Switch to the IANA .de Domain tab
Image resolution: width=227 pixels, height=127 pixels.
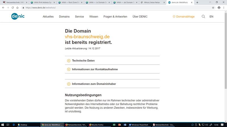(125, 3)
